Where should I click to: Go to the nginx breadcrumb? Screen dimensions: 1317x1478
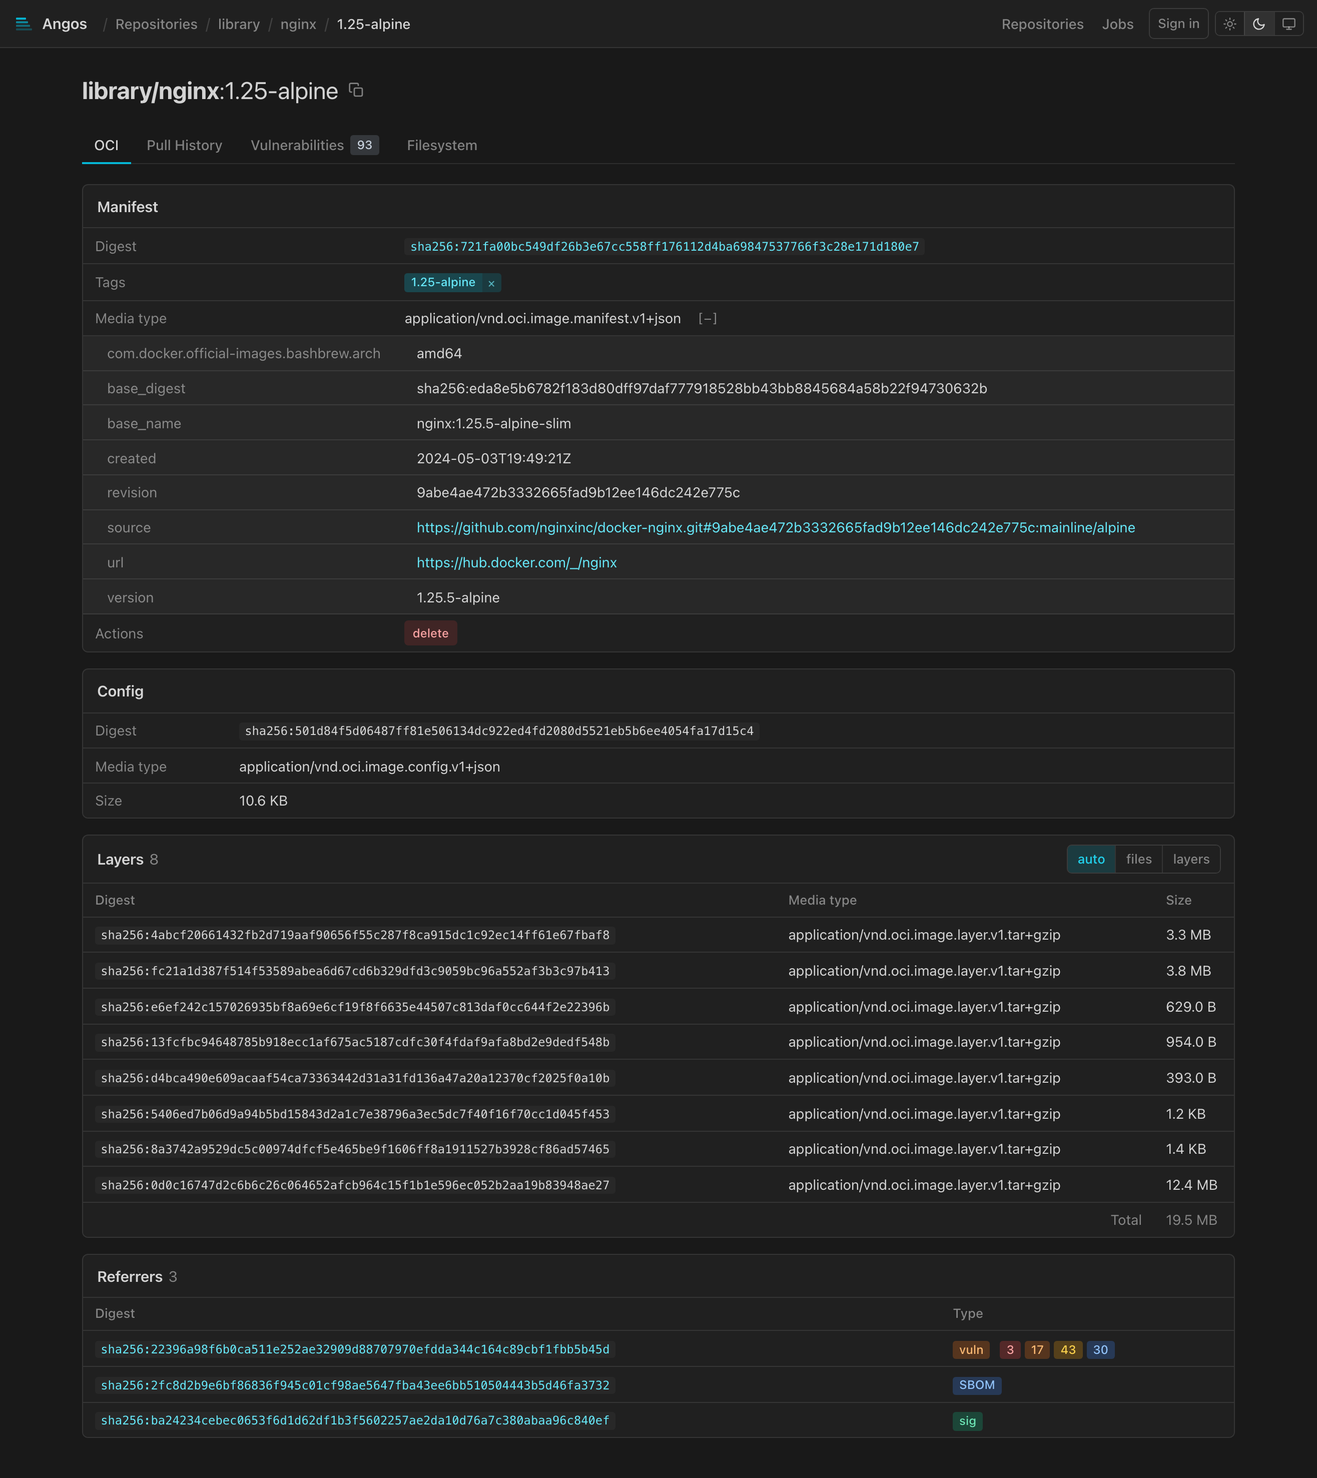[298, 24]
